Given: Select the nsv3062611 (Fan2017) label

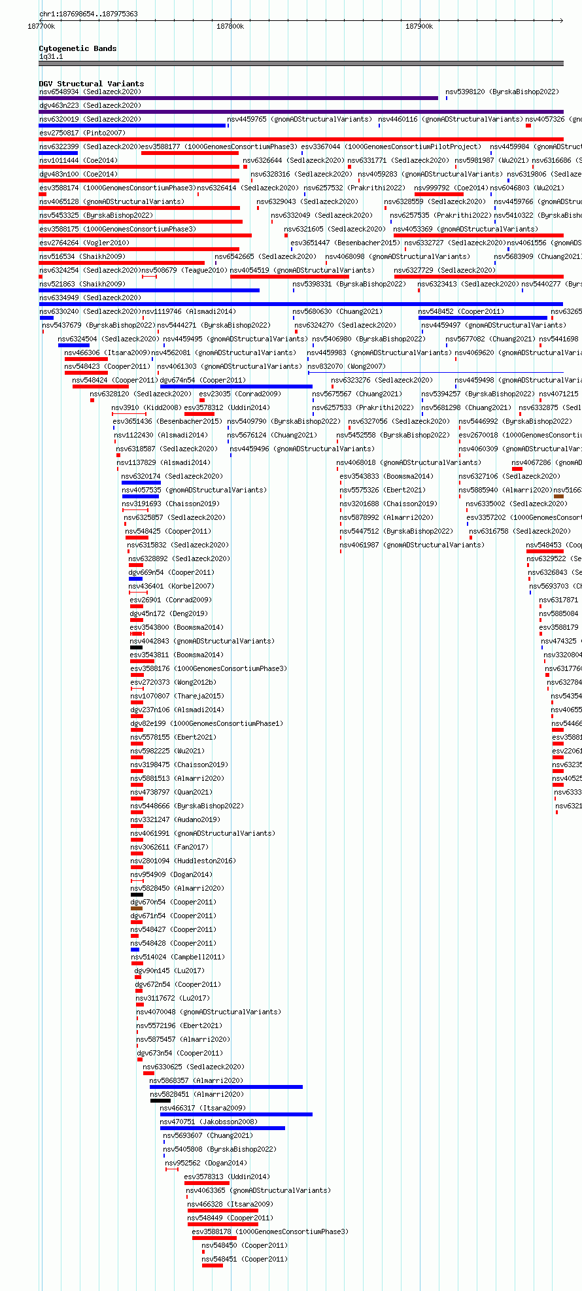Looking at the screenshot, I should (x=169, y=848).
